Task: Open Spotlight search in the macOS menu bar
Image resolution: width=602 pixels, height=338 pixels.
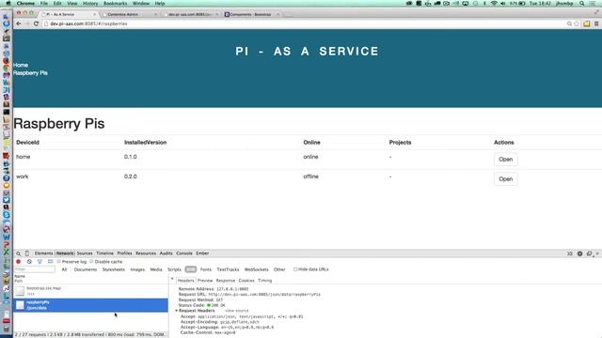Action: pyautogui.click(x=582, y=4)
